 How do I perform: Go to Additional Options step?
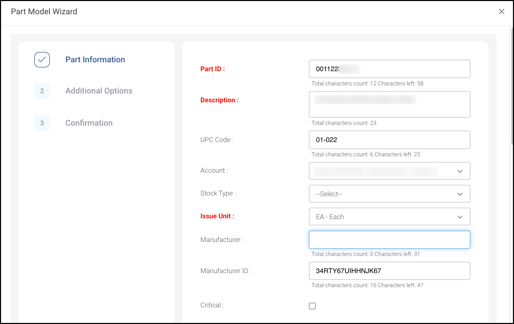click(99, 91)
